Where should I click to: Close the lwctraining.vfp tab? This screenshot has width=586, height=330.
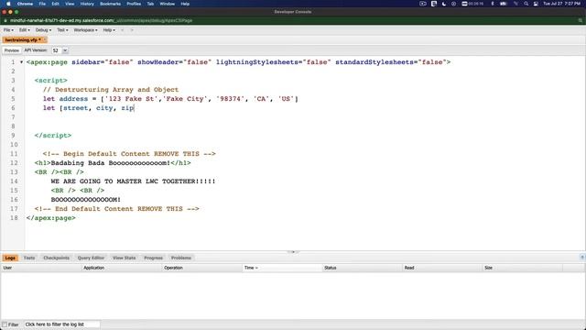point(45,39)
